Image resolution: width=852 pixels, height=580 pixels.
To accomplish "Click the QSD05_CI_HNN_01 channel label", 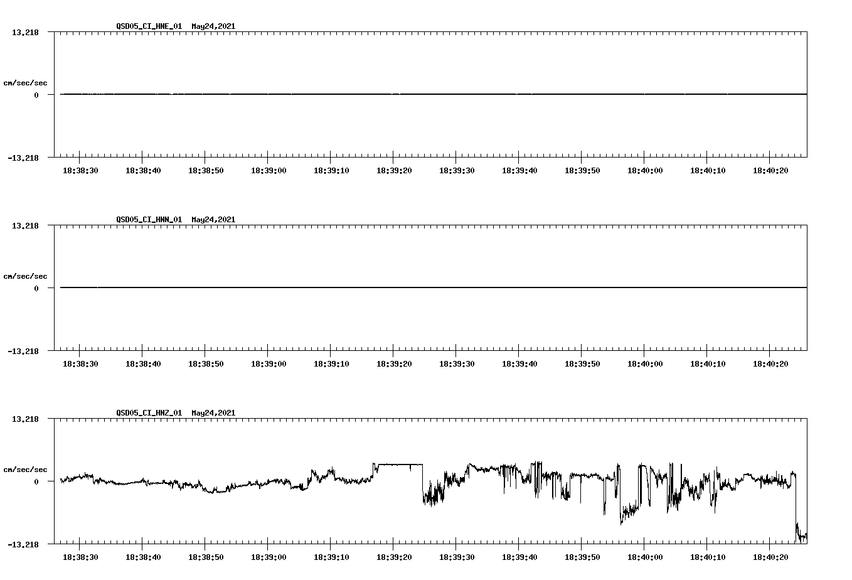I will pyautogui.click(x=149, y=220).
